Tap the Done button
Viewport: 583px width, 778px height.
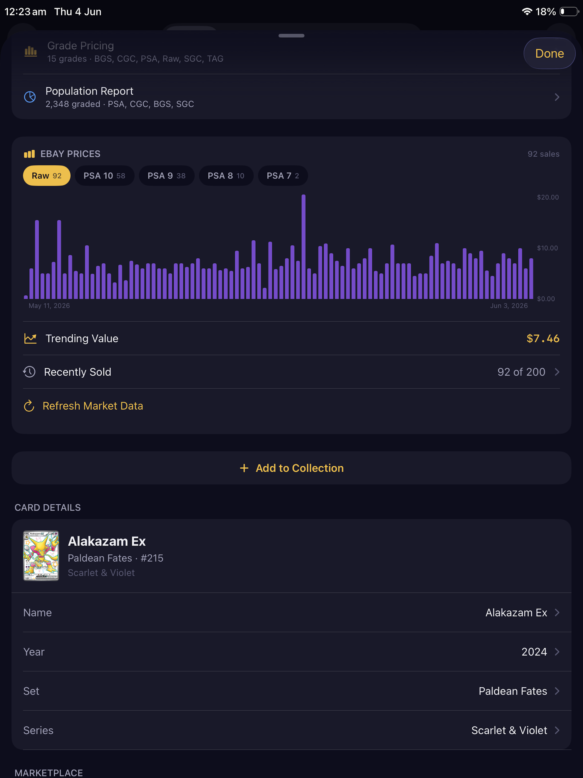tap(549, 54)
